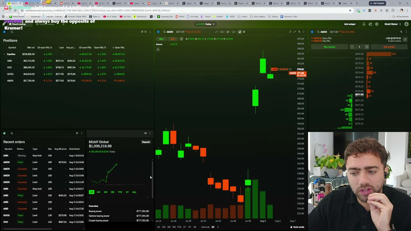This screenshot has width=411, height=231.
Task: Click Sell market in order ladder
Action: [389, 47]
